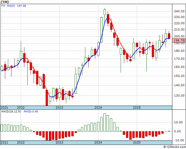Click the current price tag 196.78
Image resolution: width=186 pixels, height=149 pixels.
tap(179, 41)
